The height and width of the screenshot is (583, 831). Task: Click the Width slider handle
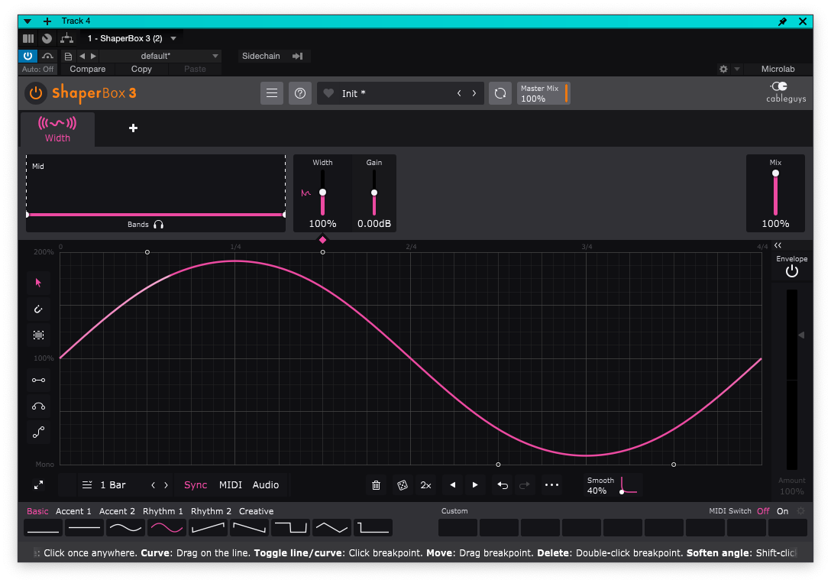coord(322,193)
